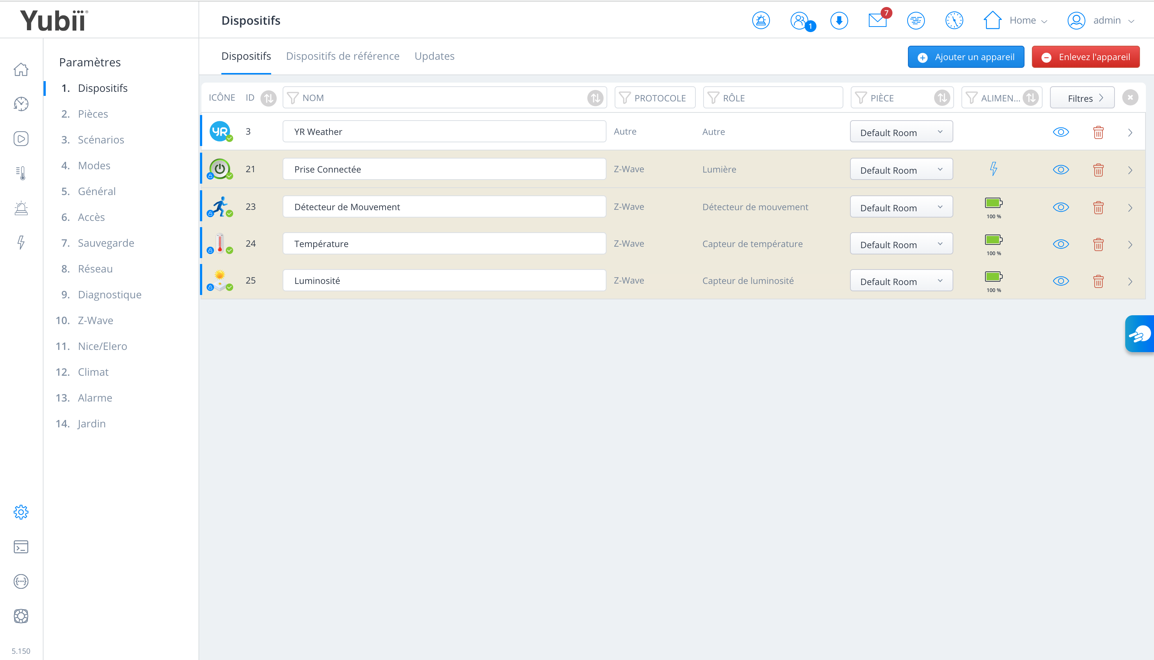The height and width of the screenshot is (660, 1154).
Task: Edit the Prise Connectée name field
Action: 444,169
